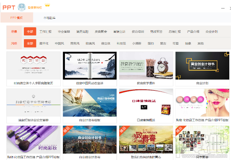Select 全部 in the 场景 row

coord(30,31)
